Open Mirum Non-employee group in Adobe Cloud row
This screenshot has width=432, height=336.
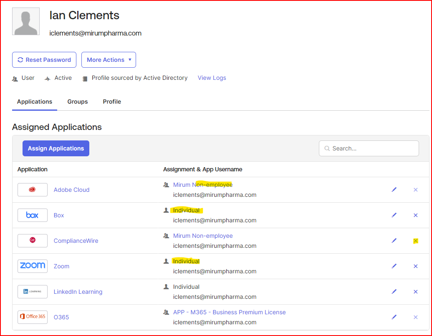203,185
